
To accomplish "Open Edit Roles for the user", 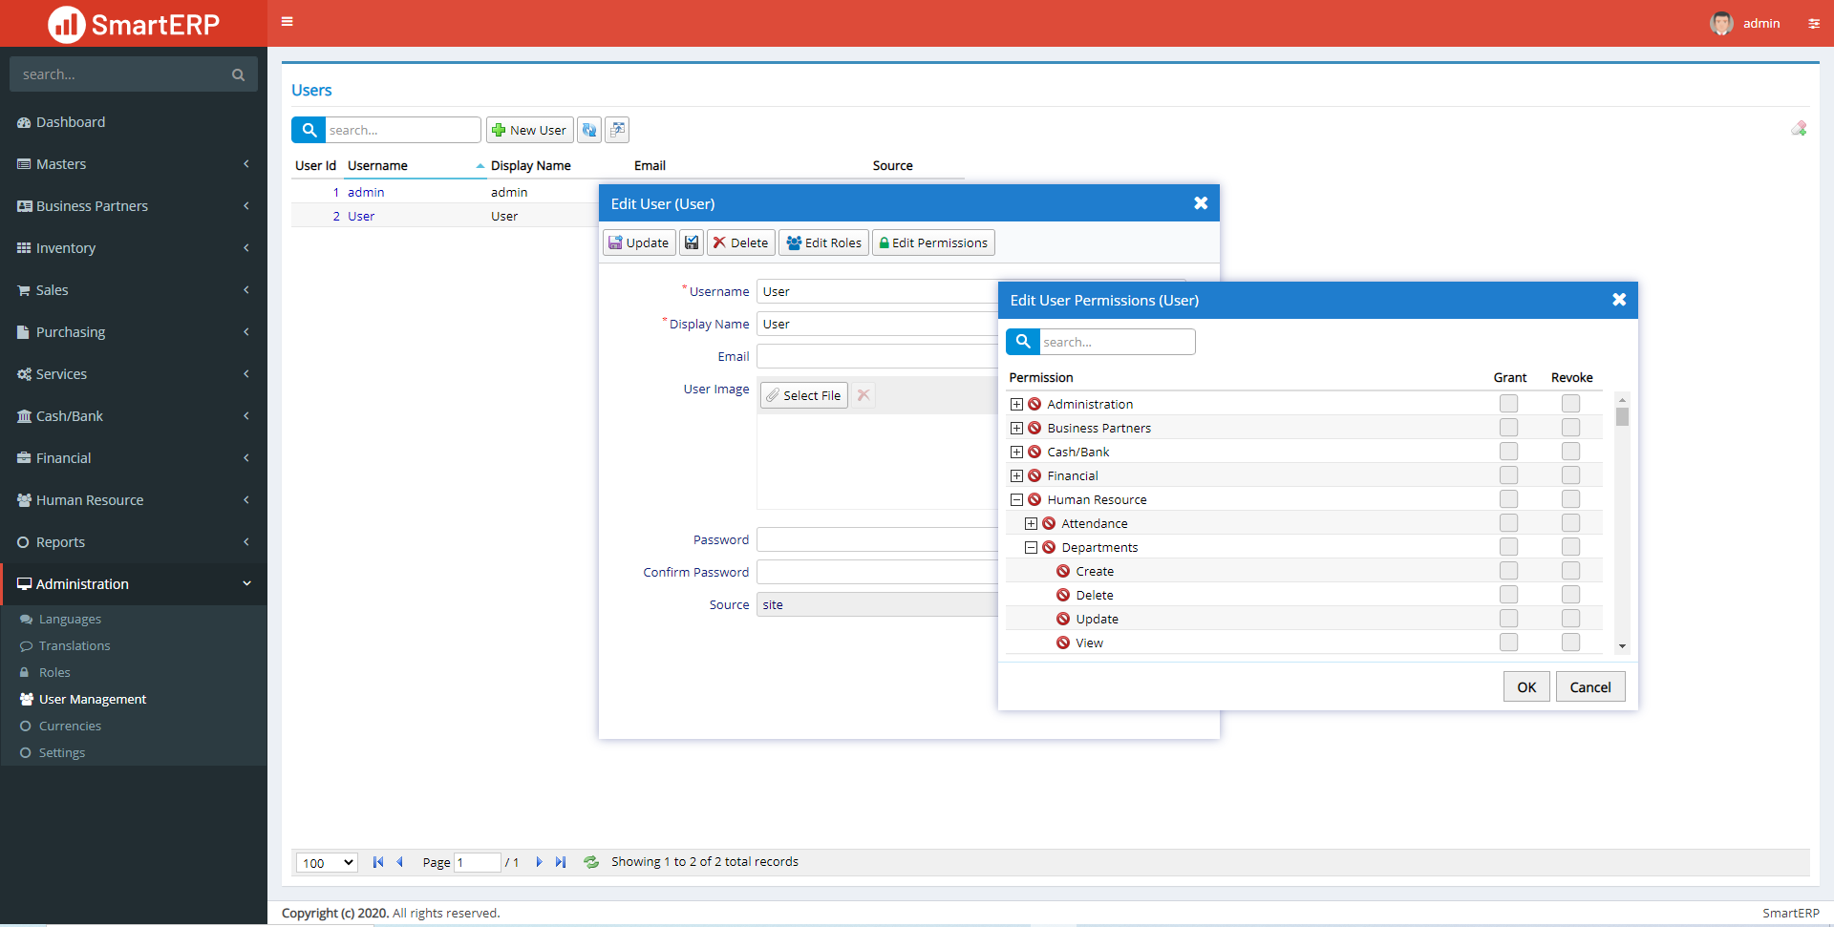I will click(x=822, y=242).
